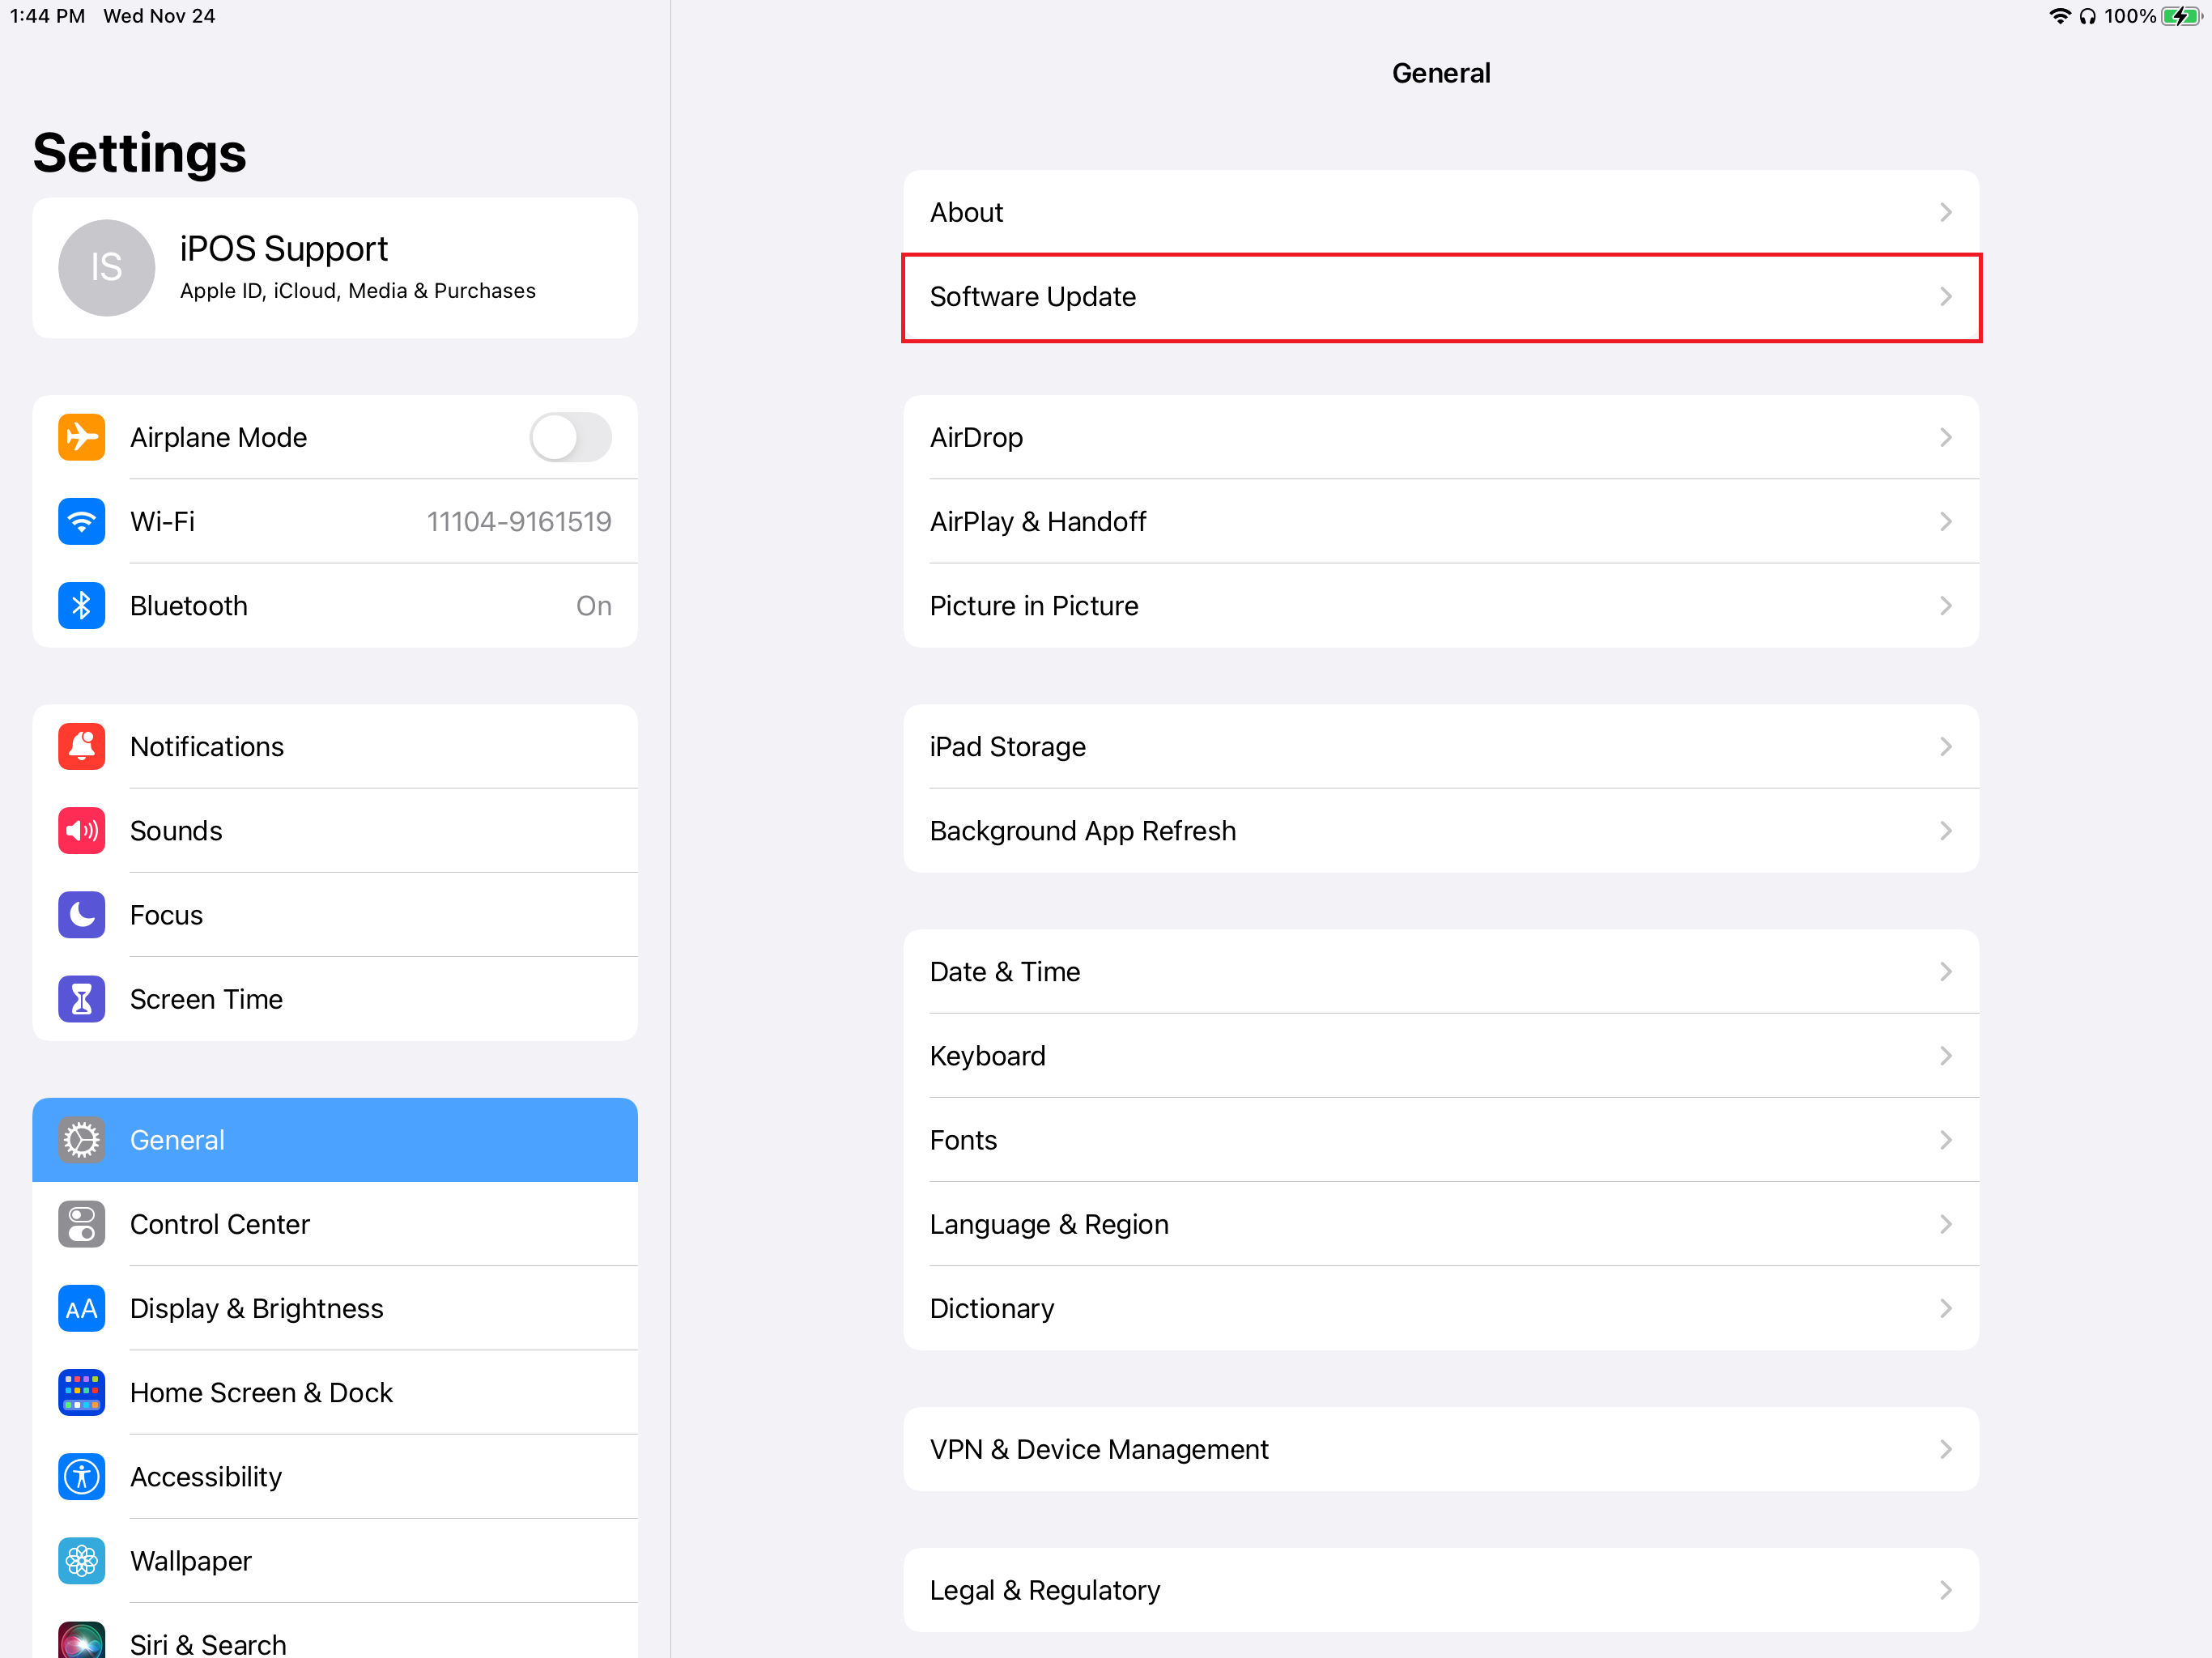The height and width of the screenshot is (1658, 2212).
Task: Open Fonts settings
Action: pyautogui.click(x=1441, y=1140)
